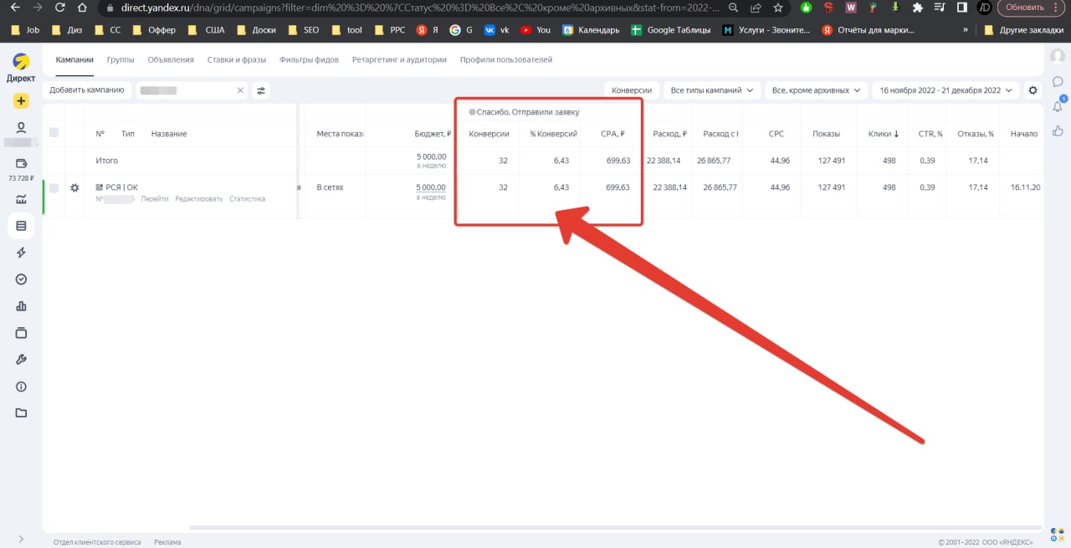Select all campaigns with header checkbox
The height and width of the screenshot is (548, 1071).
point(54,133)
